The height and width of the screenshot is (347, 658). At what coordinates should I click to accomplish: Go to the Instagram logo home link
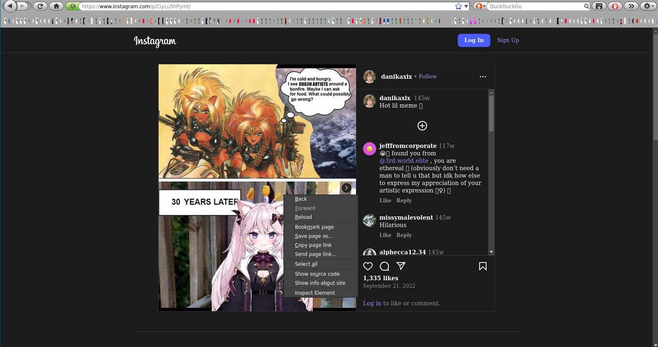pos(155,41)
